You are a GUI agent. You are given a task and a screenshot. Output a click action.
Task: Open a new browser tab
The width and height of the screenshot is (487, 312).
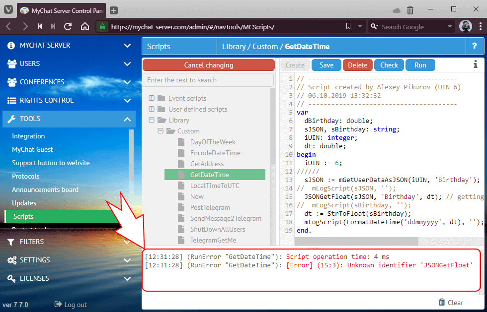tap(114, 10)
